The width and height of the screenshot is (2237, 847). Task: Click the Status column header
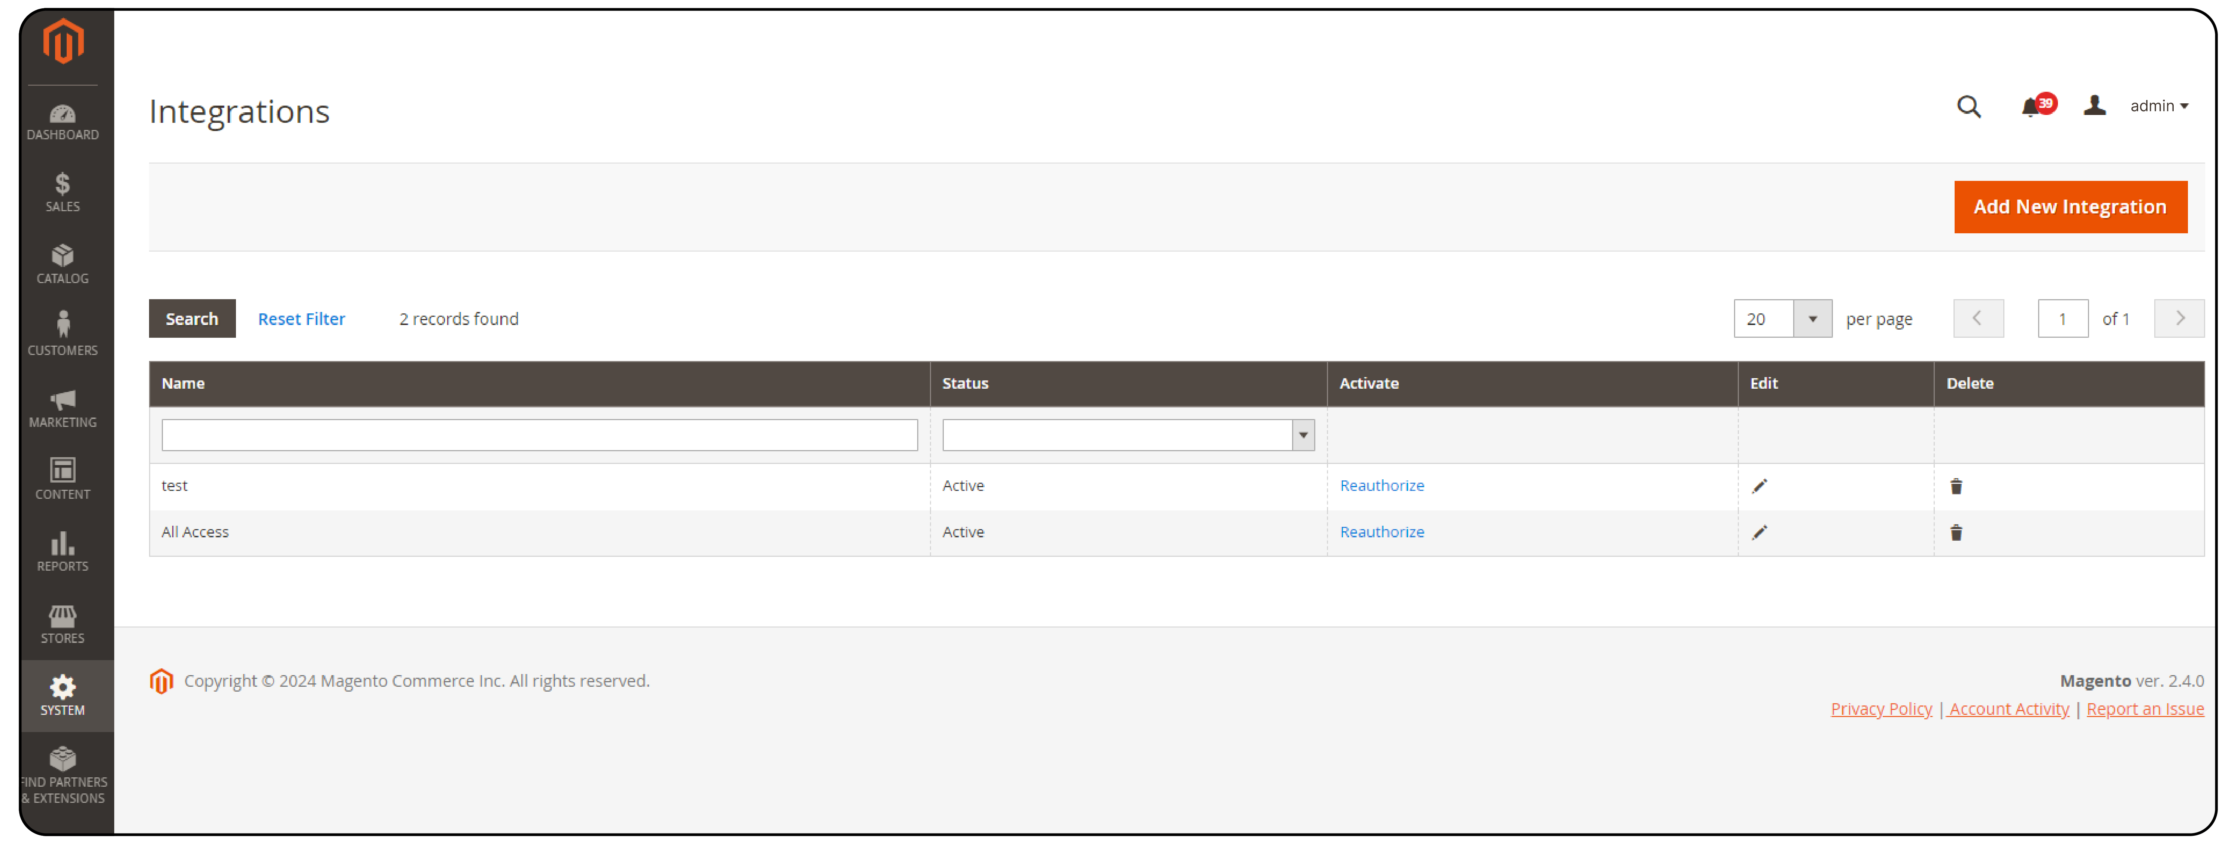(1128, 383)
